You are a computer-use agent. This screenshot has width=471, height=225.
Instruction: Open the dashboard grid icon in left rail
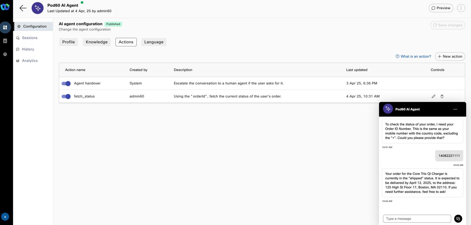[5, 27]
